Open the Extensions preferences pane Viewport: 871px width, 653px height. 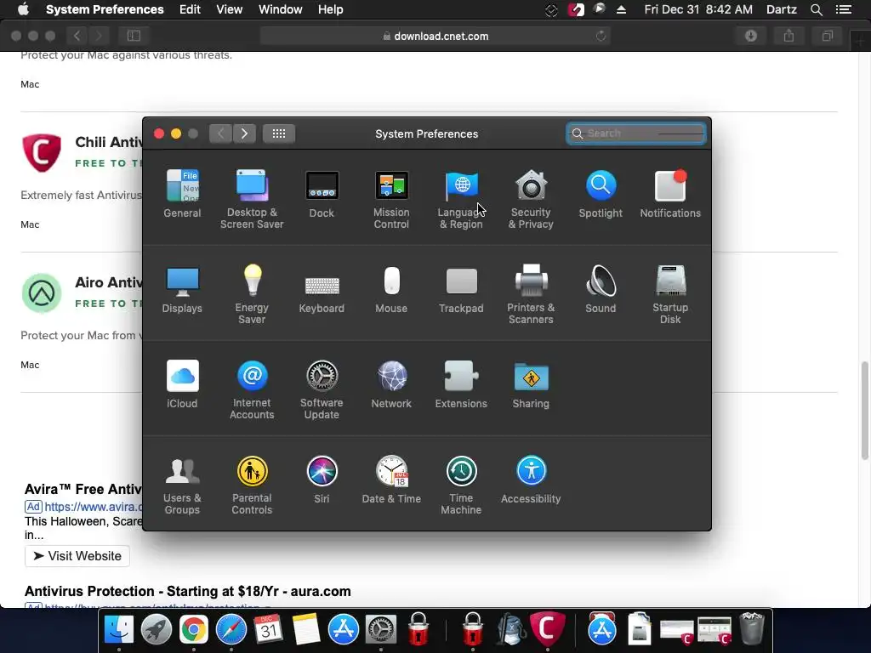tap(461, 383)
